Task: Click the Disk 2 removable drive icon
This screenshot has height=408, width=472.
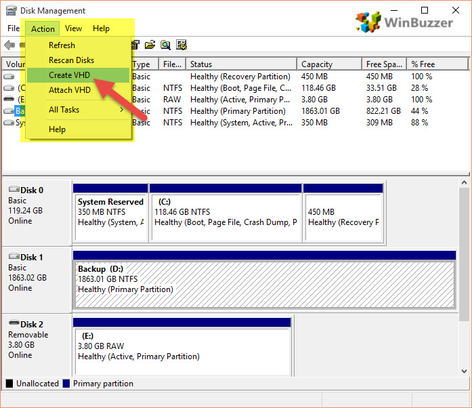Action: click(x=14, y=323)
